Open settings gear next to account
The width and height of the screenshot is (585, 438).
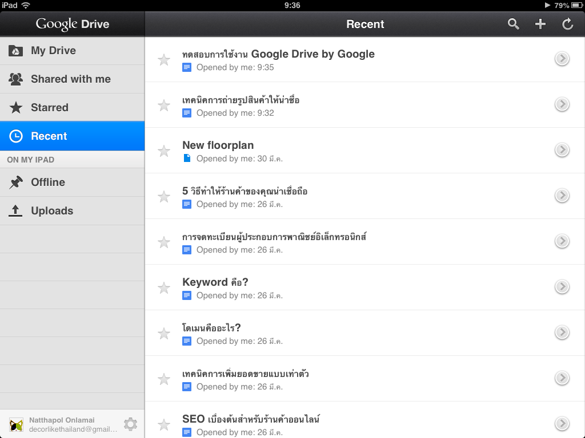[x=131, y=424]
